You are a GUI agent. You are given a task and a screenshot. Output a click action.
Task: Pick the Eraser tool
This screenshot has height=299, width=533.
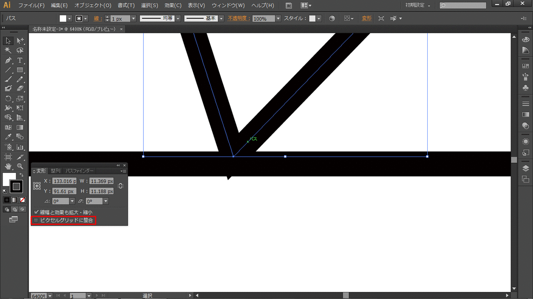20,88
